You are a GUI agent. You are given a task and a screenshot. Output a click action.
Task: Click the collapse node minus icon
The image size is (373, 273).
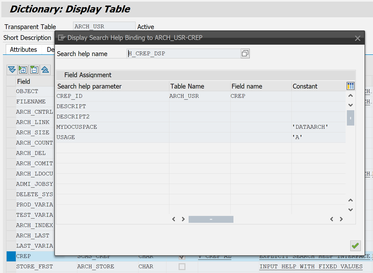34,70
